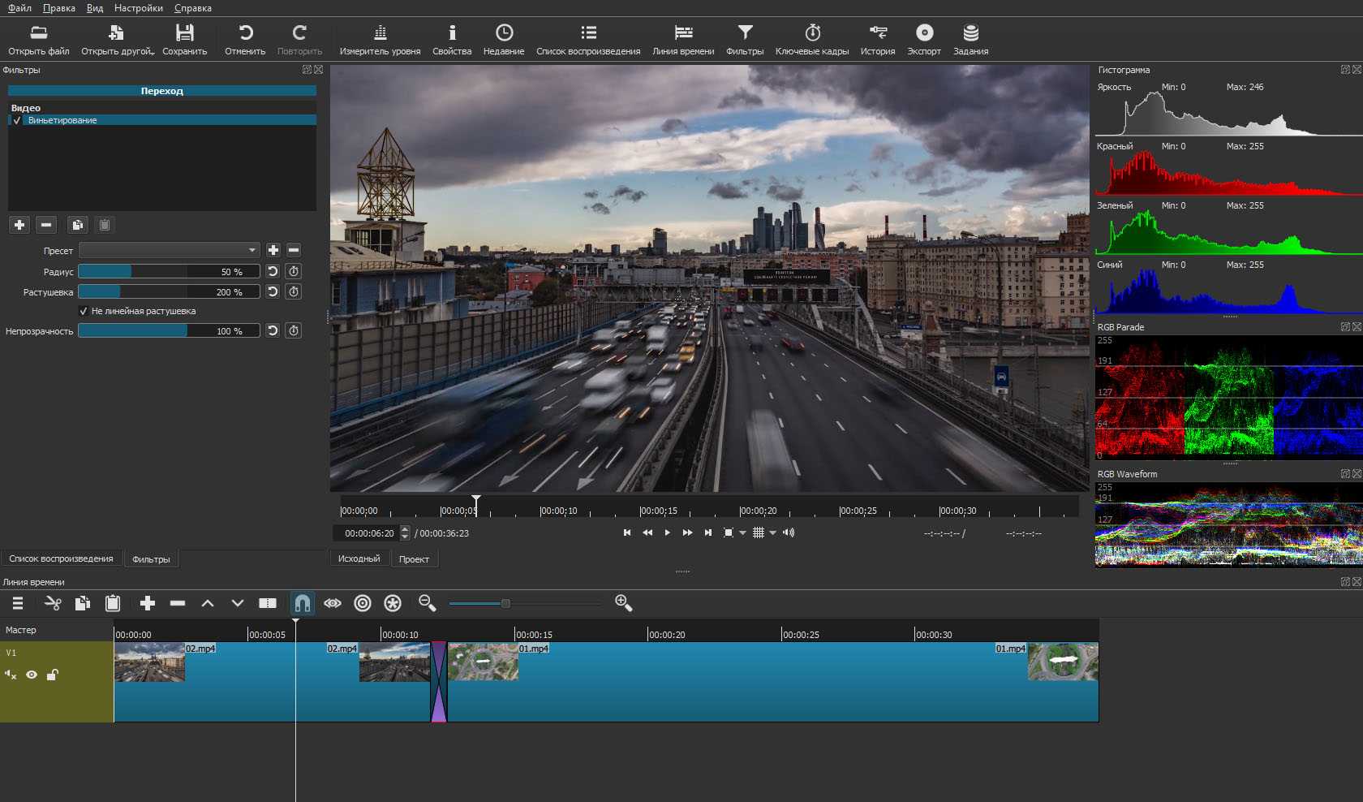Image resolution: width=1363 pixels, height=802 pixels.
Task: Open История toolbar icon
Action: click(x=878, y=32)
